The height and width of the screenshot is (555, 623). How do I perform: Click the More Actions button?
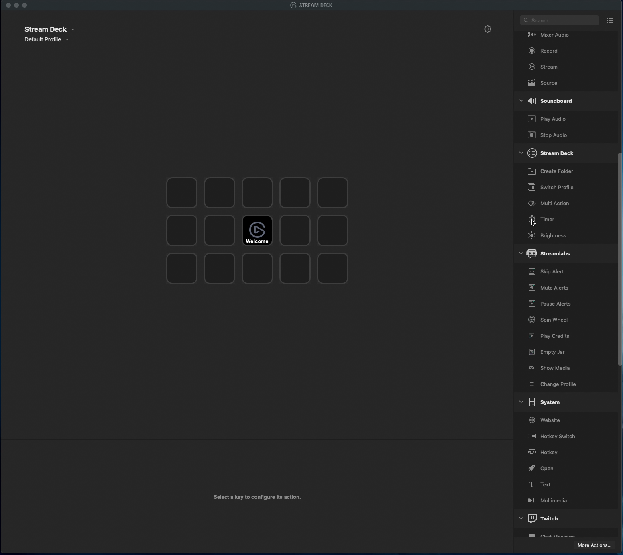click(x=594, y=545)
